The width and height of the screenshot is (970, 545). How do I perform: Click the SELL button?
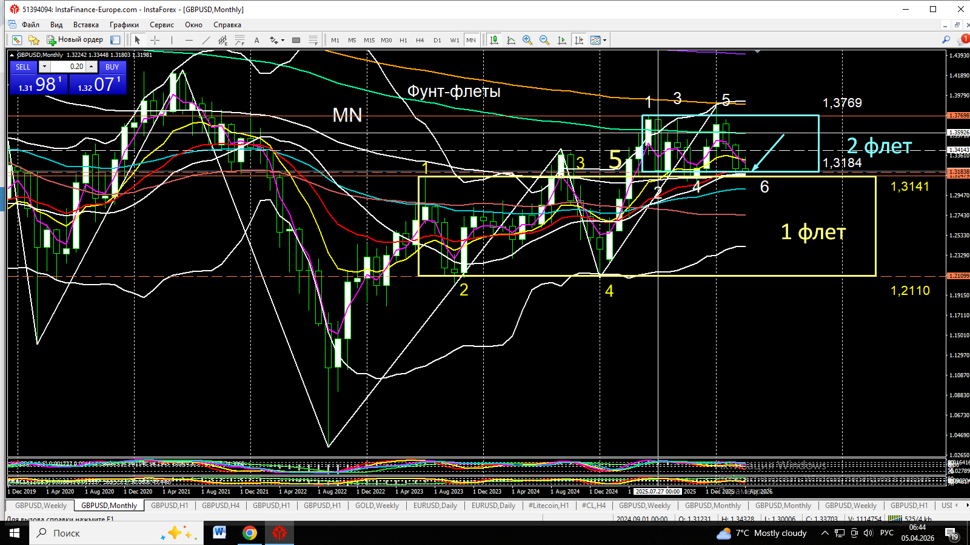click(x=23, y=67)
